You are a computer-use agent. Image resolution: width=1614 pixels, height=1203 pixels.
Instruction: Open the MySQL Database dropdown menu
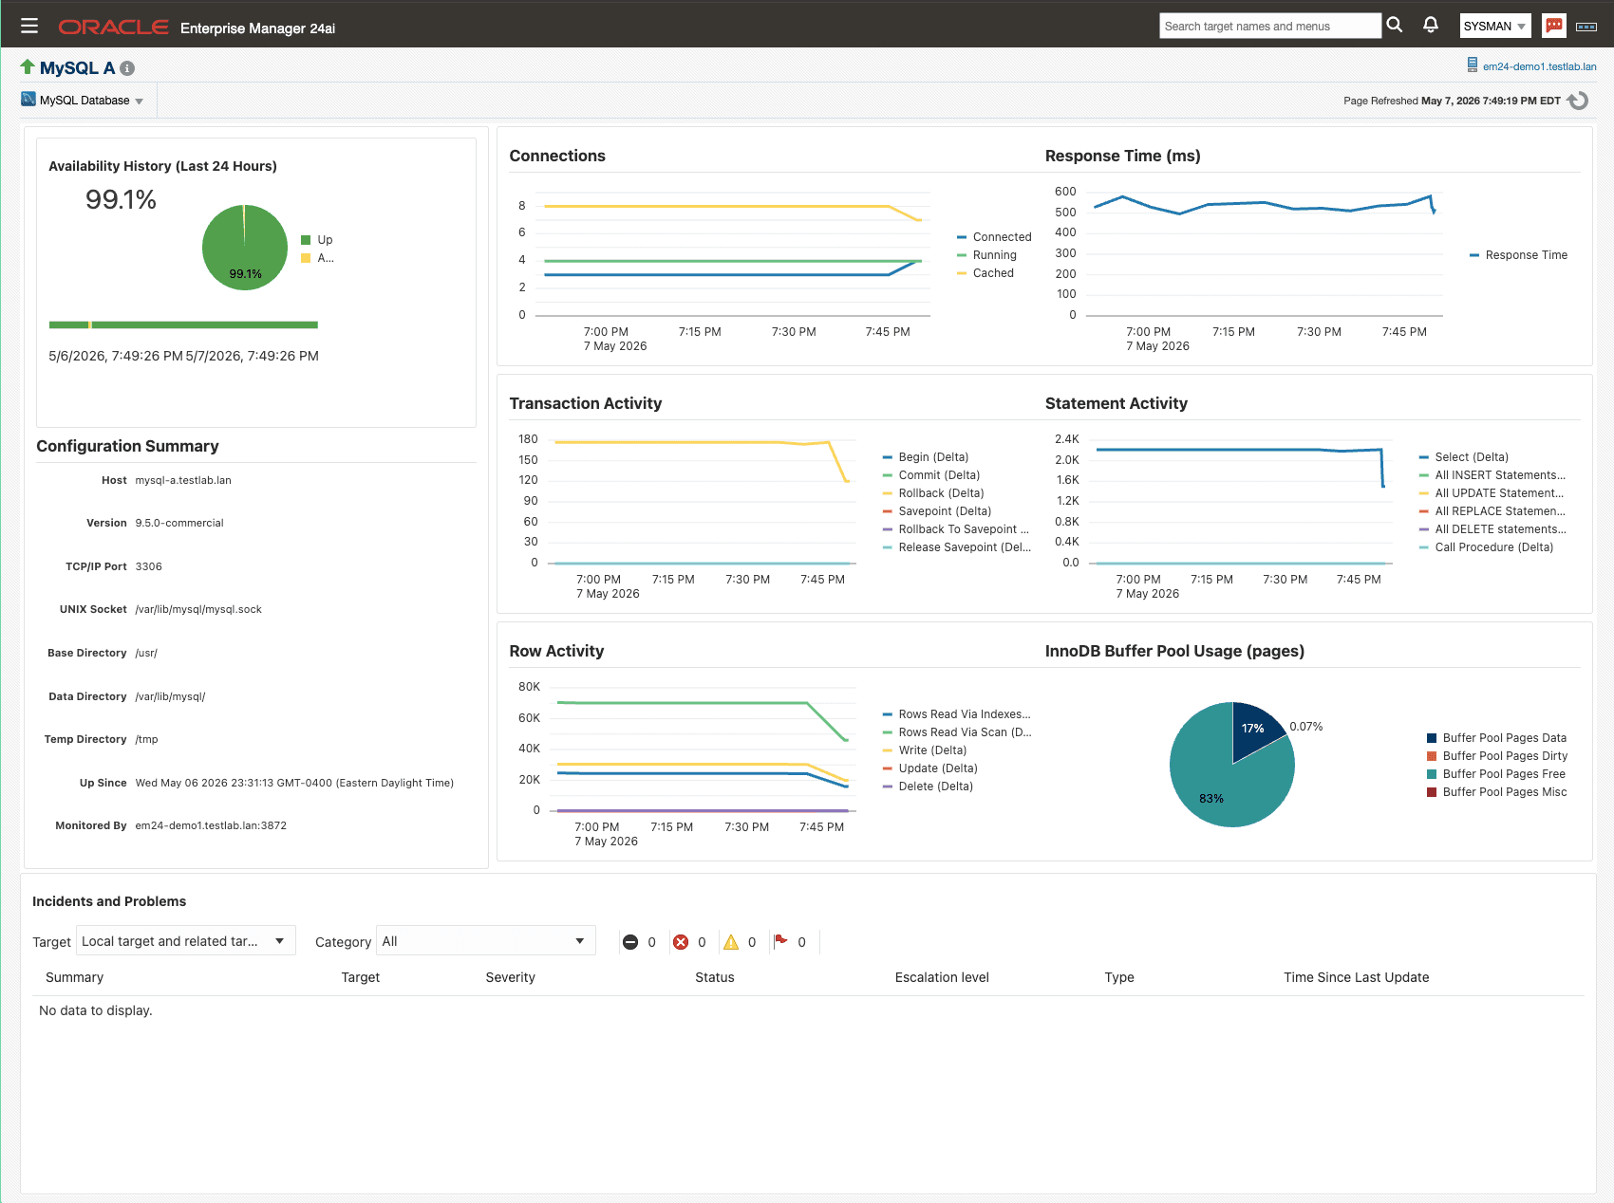pos(90,101)
